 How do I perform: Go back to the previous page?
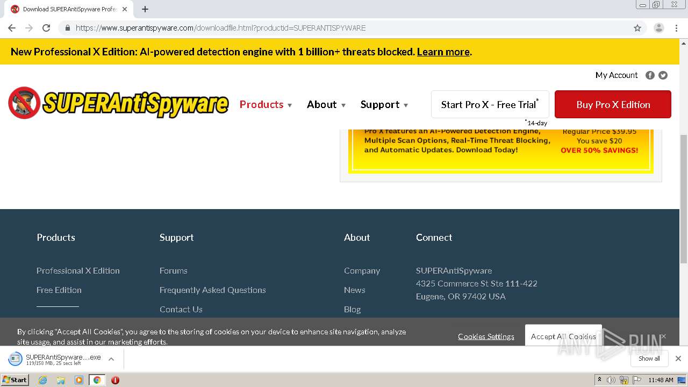(x=12, y=28)
